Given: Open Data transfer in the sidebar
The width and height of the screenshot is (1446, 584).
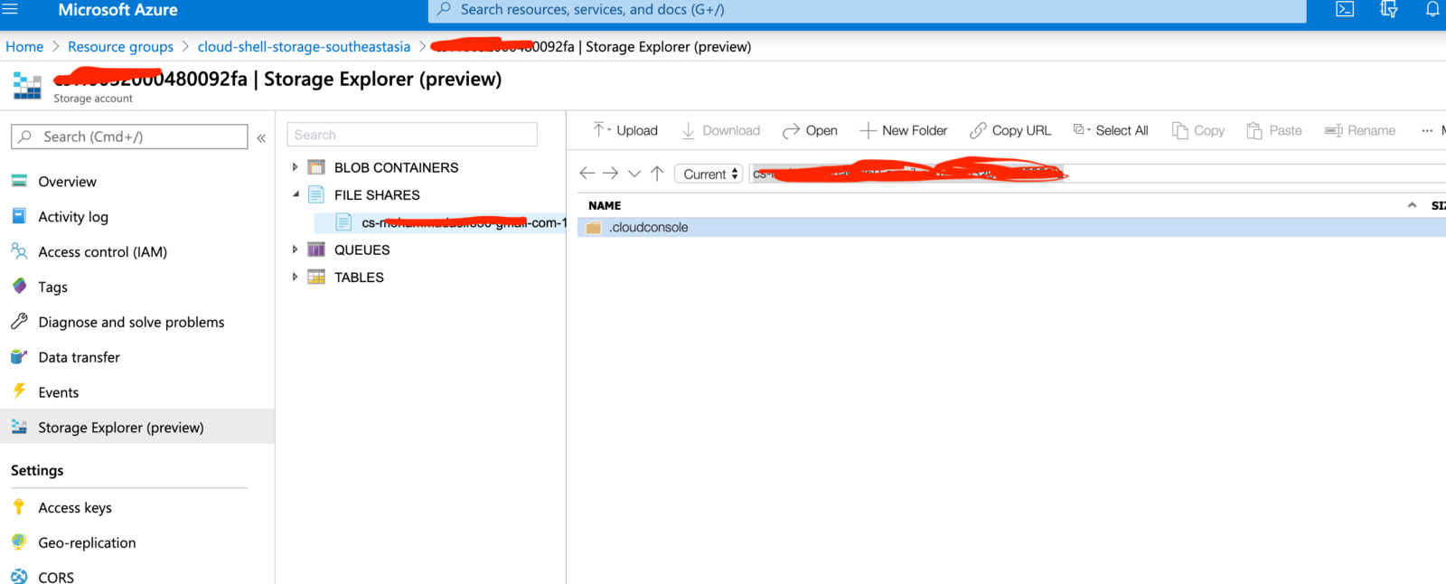Looking at the screenshot, I should (79, 358).
